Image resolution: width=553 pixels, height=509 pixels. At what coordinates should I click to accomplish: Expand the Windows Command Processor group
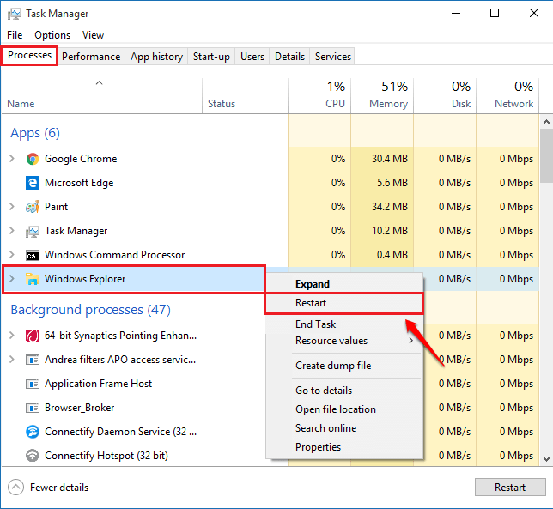[x=12, y=254]
